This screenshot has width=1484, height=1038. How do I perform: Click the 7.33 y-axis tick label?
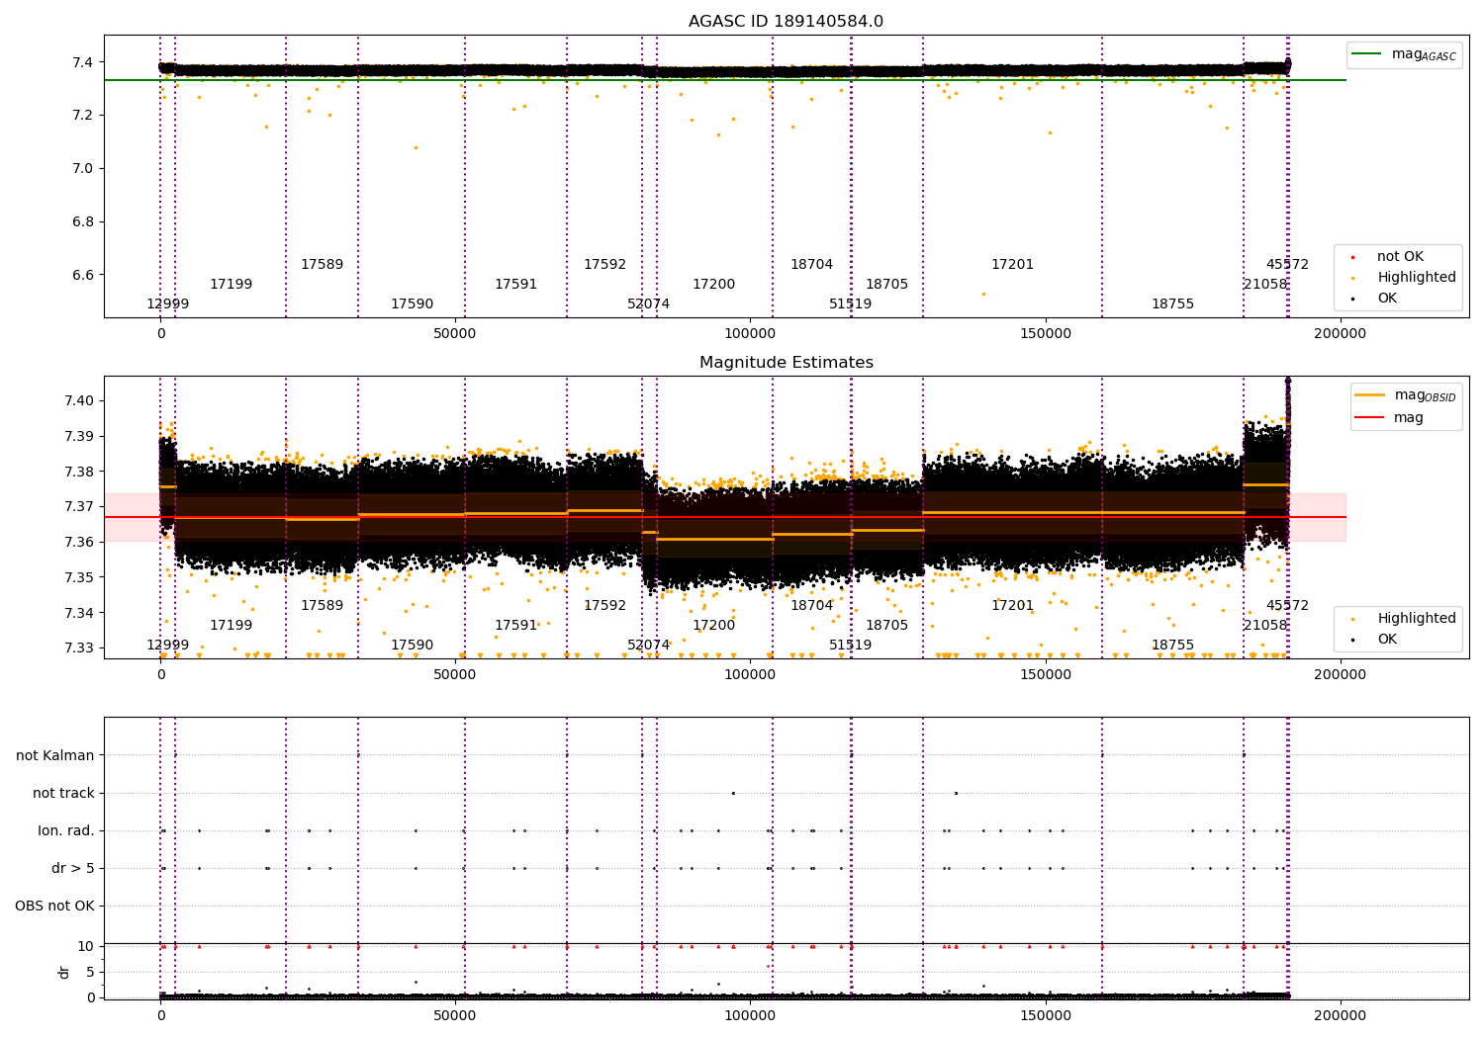(79, 649)
